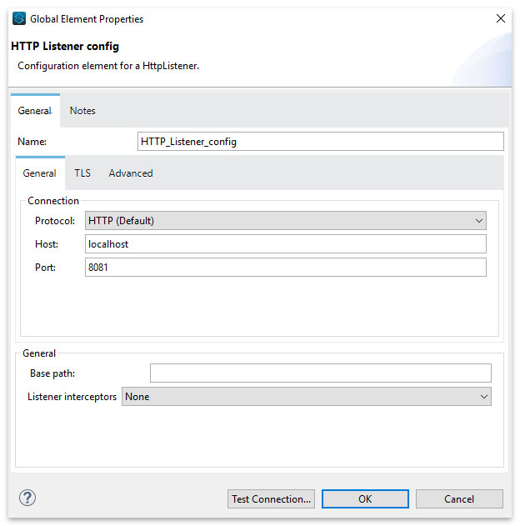
Task: Click the Port field showing 8081
Action: (286, 268)
